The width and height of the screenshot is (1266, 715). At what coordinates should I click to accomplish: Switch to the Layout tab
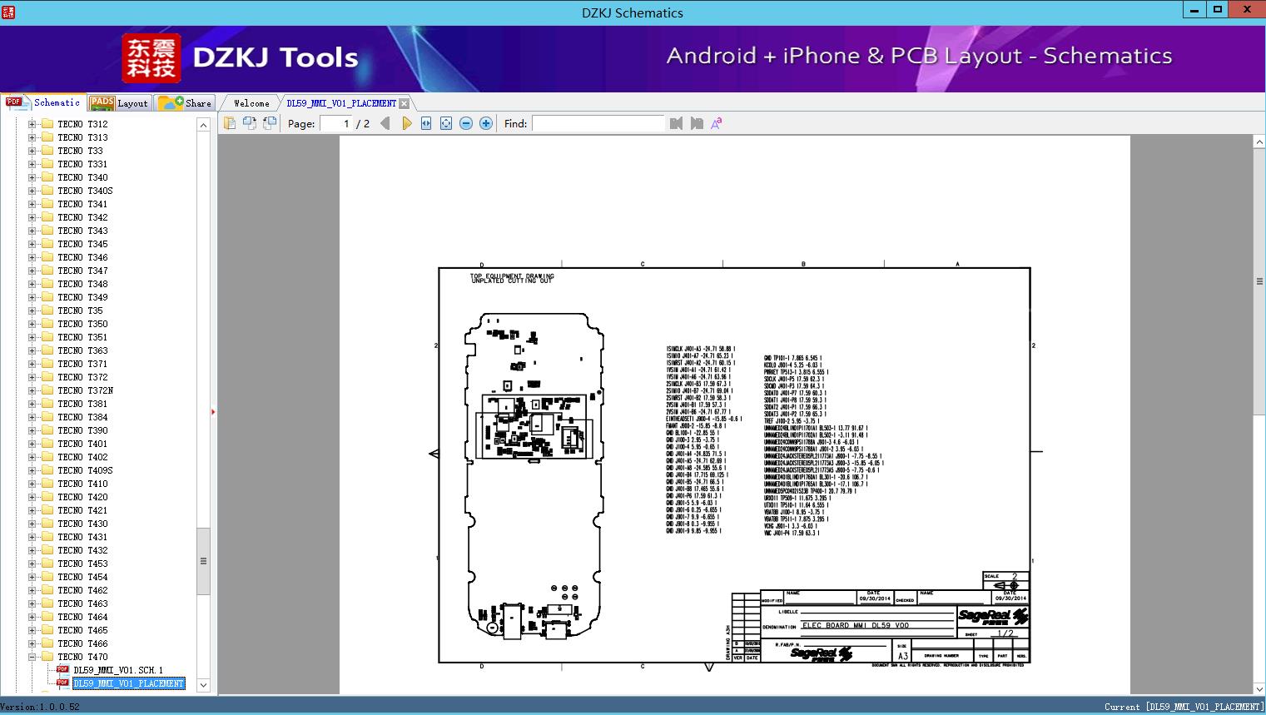click(x=119, y=103)
